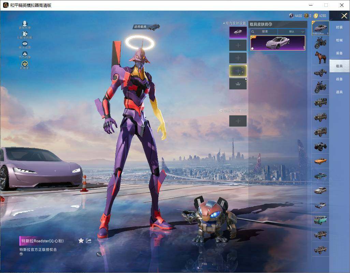The height and width of the screenshot is (273, 350).
Task: Select the black monster truck thumbnail
Action: [320, 146]
